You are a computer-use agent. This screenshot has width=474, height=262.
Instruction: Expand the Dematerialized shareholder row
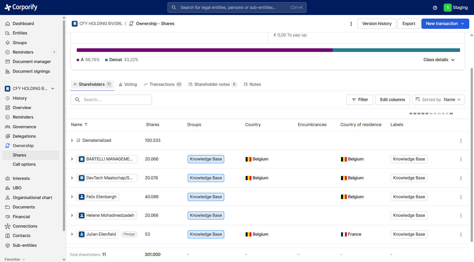coord(72,140)
